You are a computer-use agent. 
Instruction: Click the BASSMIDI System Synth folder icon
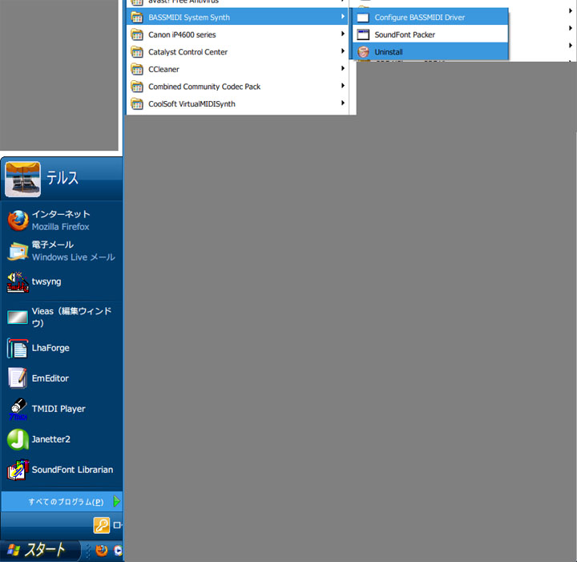point(137,18)
